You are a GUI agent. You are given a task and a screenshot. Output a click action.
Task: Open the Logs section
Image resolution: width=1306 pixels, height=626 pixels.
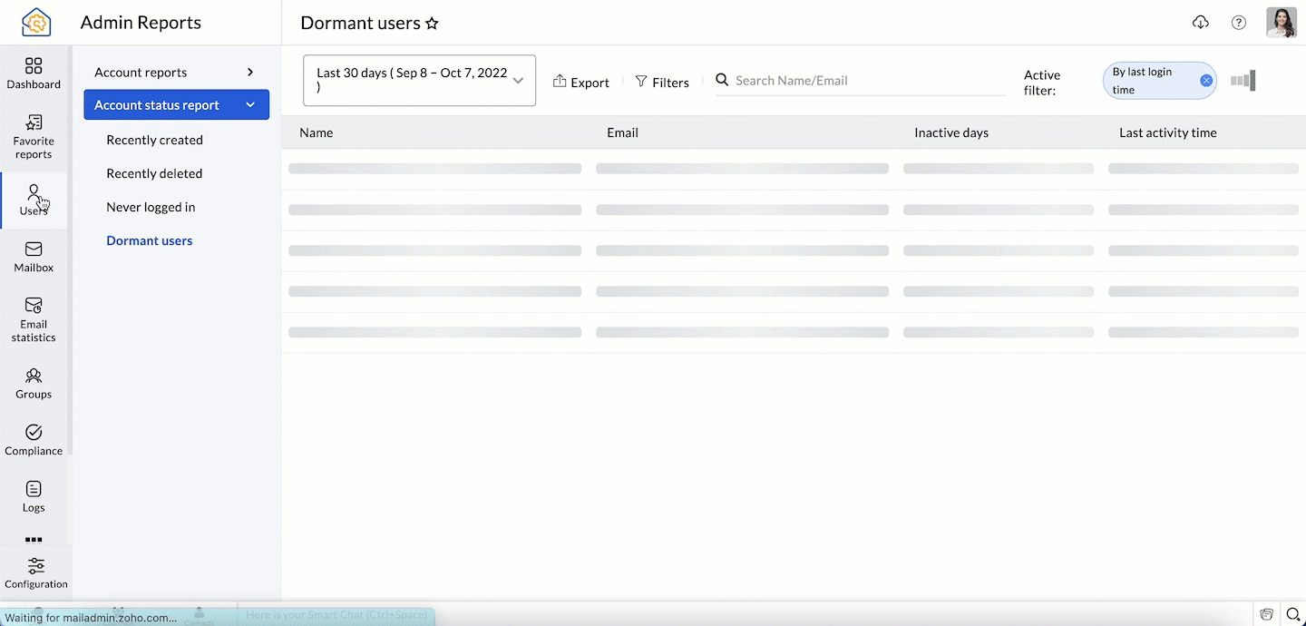[x=34, y=497]
